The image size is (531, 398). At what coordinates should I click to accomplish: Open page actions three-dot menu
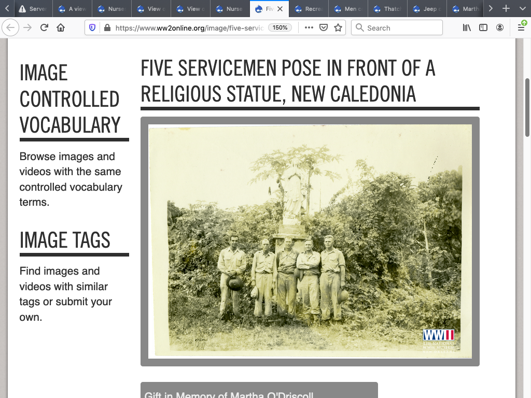tap(309, 28)
